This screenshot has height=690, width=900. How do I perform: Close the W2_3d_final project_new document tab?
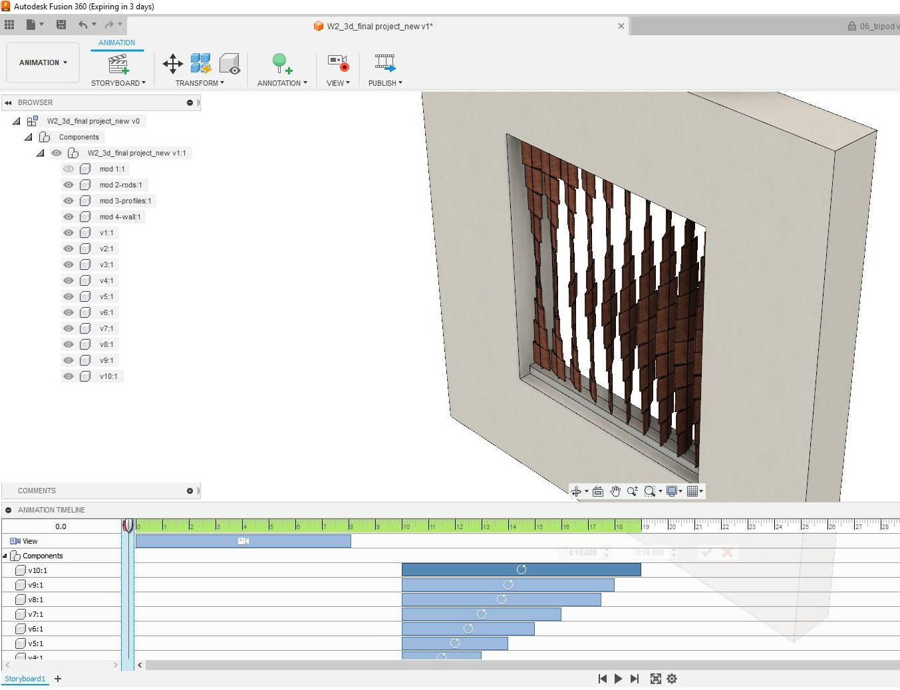pos(621,26)
